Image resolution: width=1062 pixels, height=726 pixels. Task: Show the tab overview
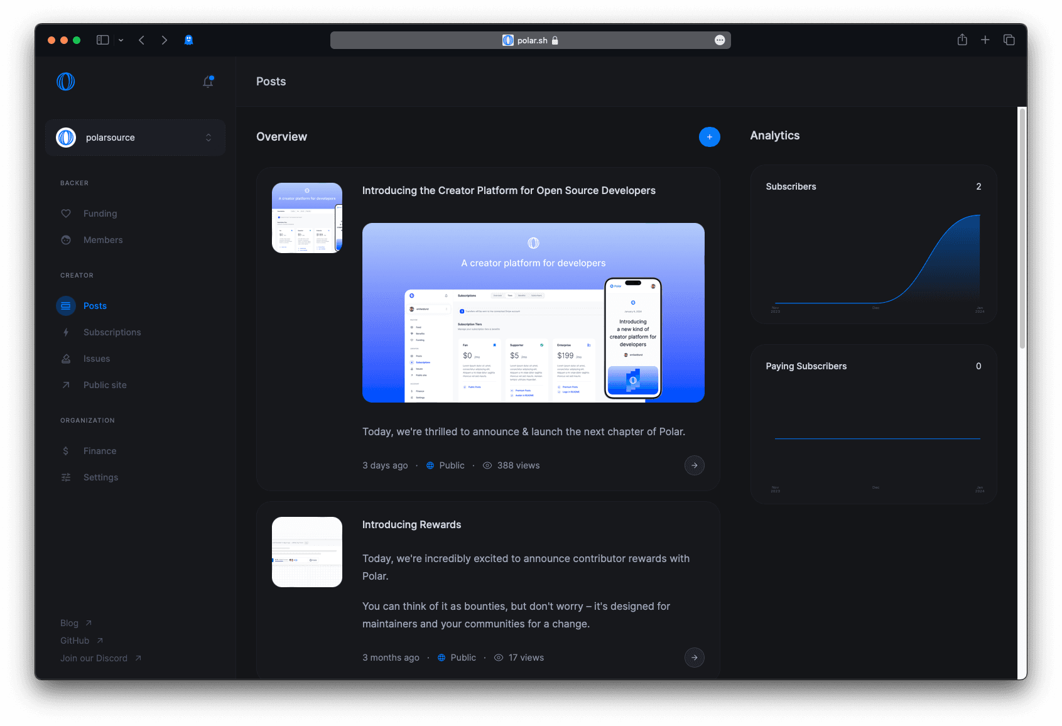pyautogui.click(x=1009, y=40)
